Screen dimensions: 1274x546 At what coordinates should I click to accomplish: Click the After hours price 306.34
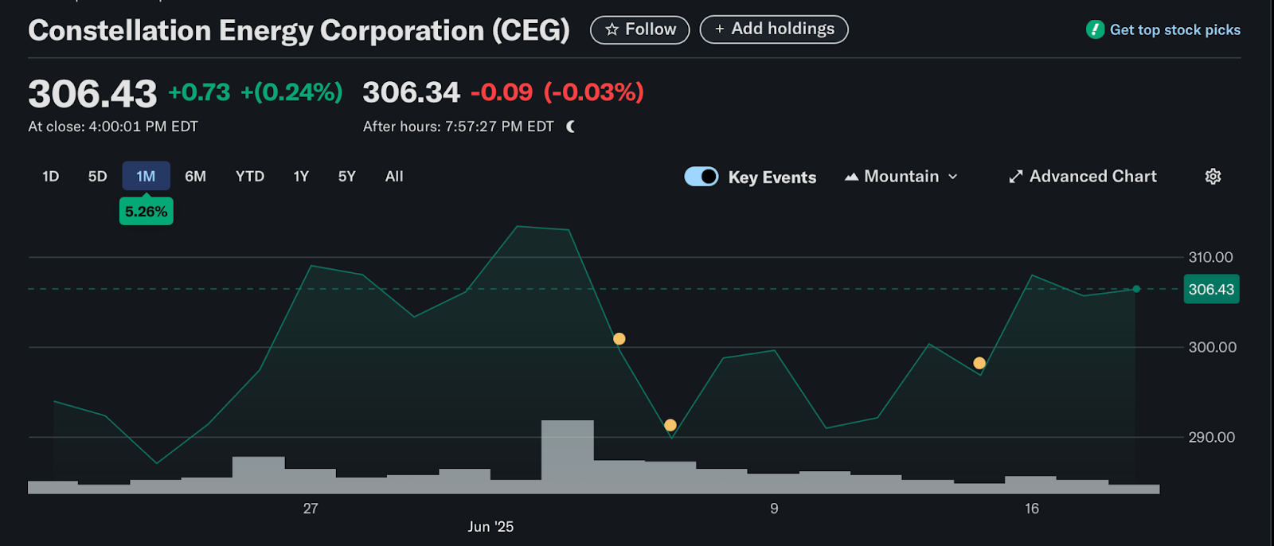point(412,92)
